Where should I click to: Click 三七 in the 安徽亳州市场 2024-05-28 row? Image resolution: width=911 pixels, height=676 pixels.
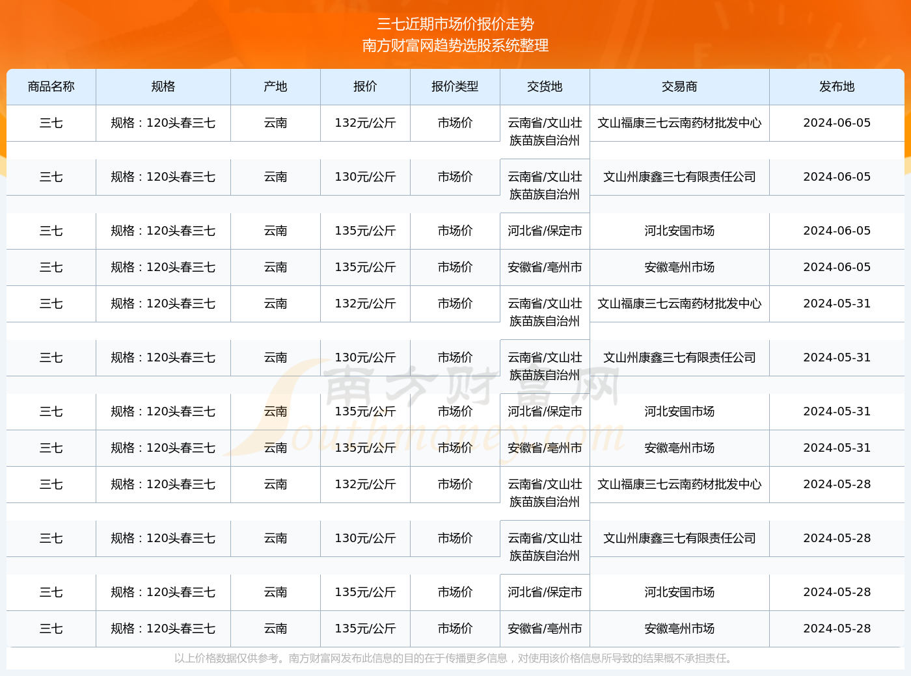(51, 629)
